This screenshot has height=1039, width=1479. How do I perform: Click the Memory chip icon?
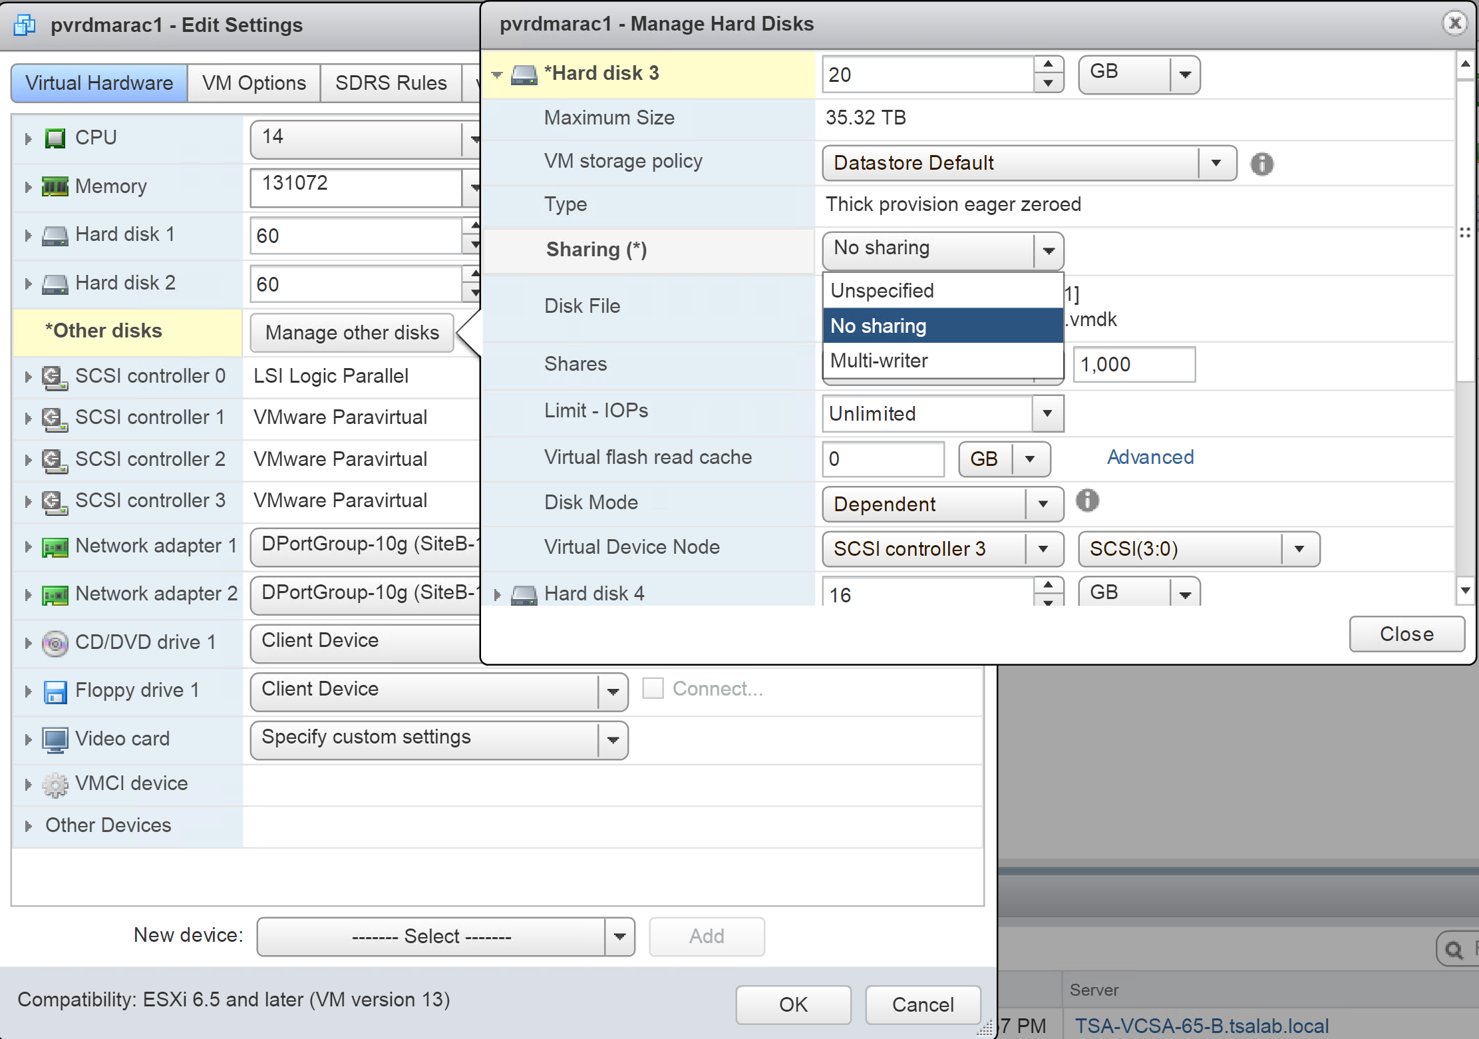55,187
